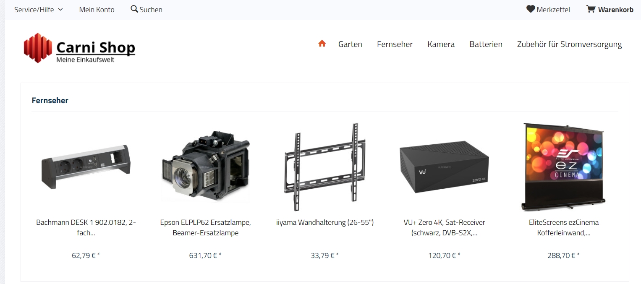Click the Epson projector lamp image
The image size is (641, 284).
(206, 167)
